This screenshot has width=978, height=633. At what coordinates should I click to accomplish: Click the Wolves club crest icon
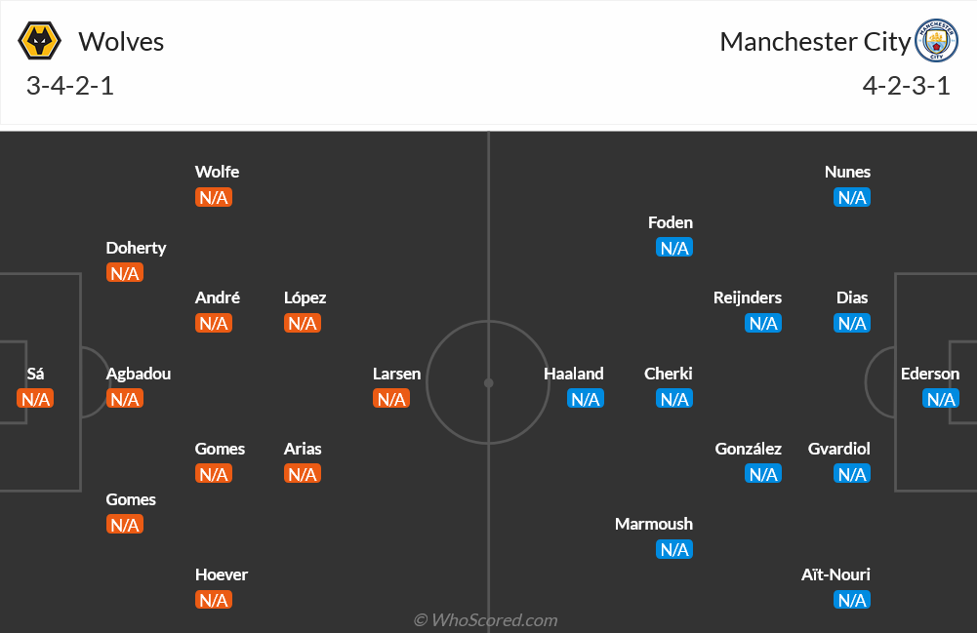40,41
